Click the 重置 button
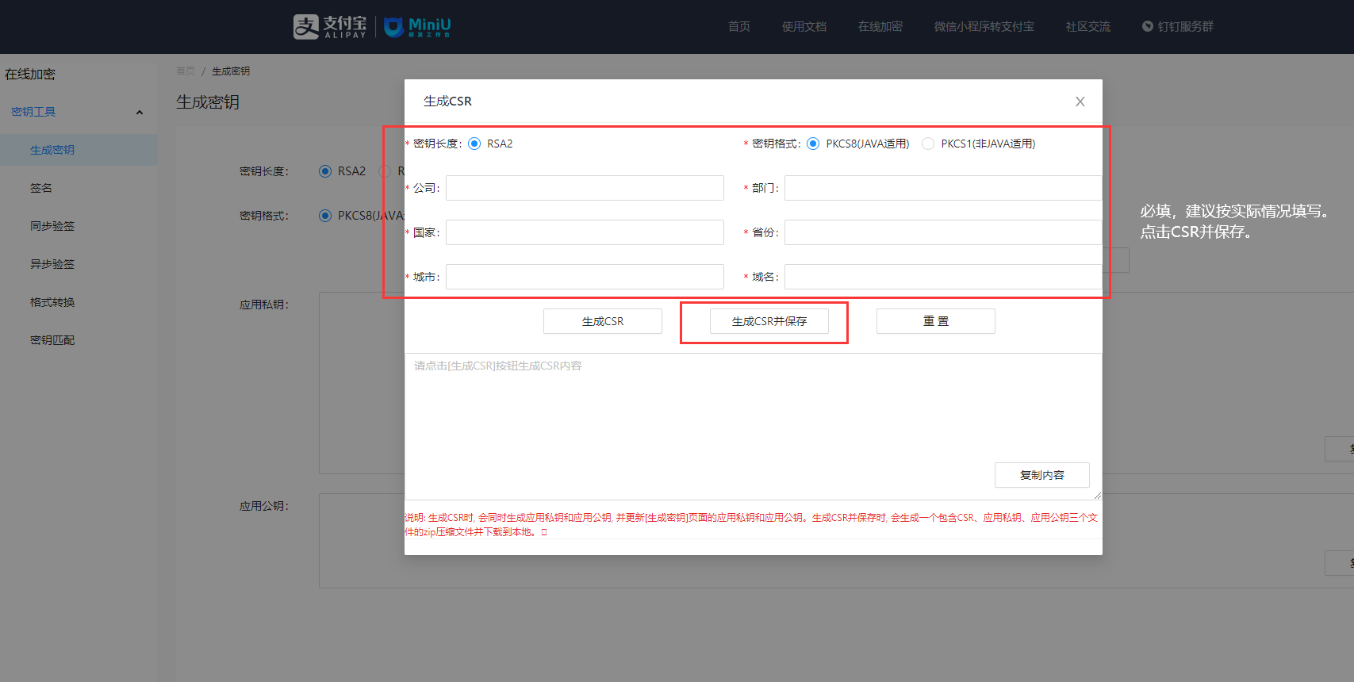The width and height of the screenshot is (1354, 682). click(936, 321)
